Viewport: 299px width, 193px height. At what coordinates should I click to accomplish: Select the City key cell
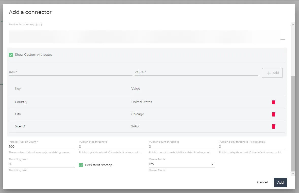click(18, 114)
